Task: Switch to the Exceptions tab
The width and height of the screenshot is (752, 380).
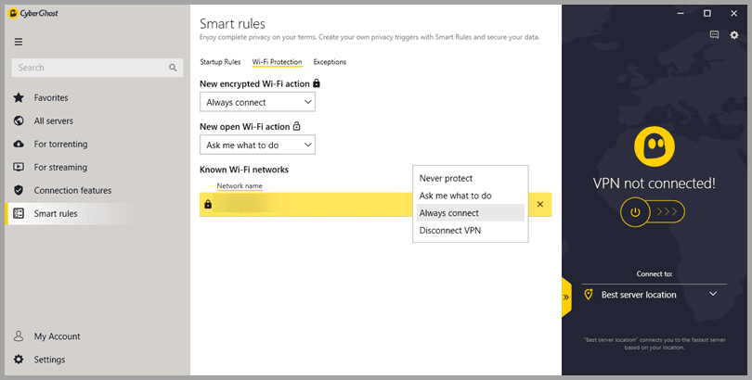Action: point(330,62)
